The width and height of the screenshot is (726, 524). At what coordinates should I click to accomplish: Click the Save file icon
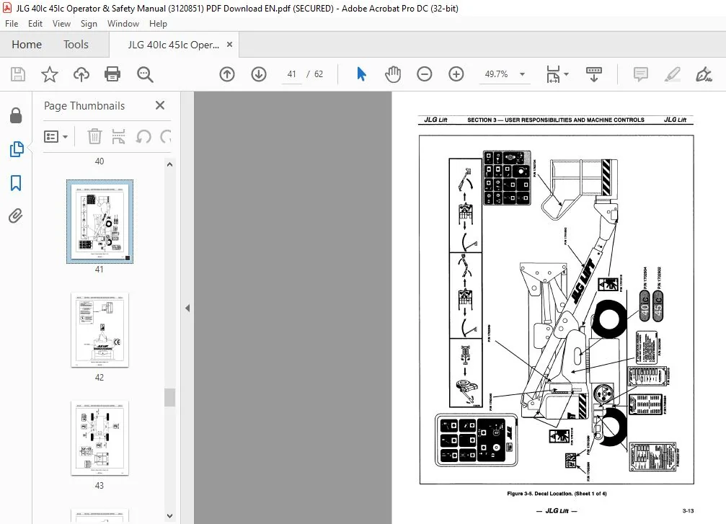tap(18, 74)
